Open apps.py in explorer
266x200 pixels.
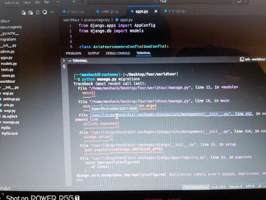pyautogui.click(x=6, y=58)
